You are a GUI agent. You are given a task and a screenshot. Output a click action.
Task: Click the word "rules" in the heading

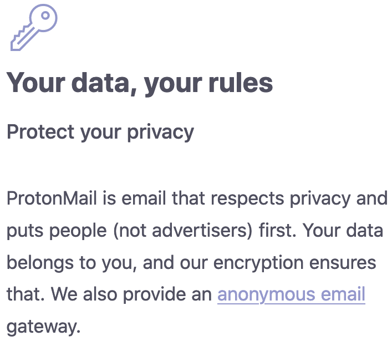[241, 83]
